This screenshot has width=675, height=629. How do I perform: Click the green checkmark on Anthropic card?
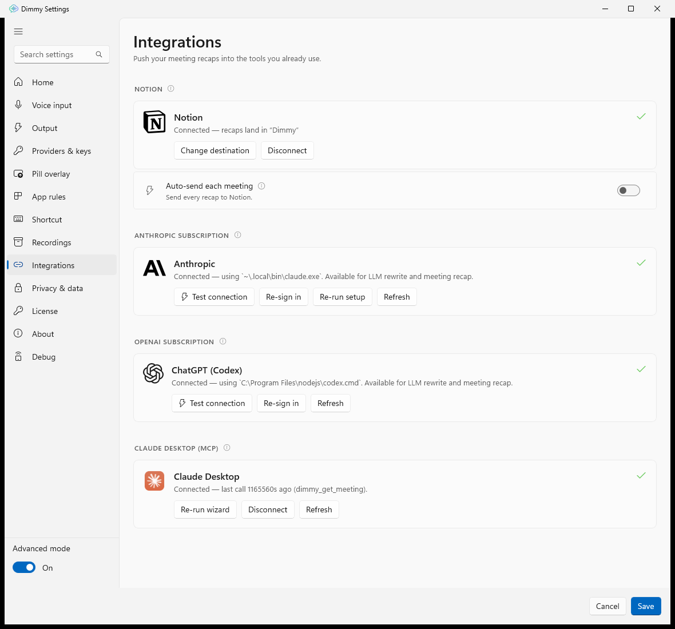641,262
